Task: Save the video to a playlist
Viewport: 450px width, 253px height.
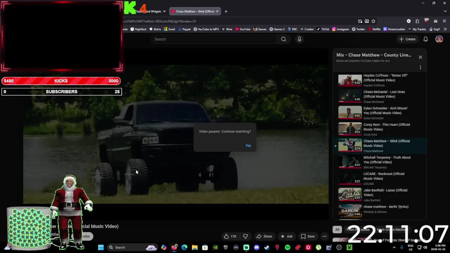Action: point(308,236)
